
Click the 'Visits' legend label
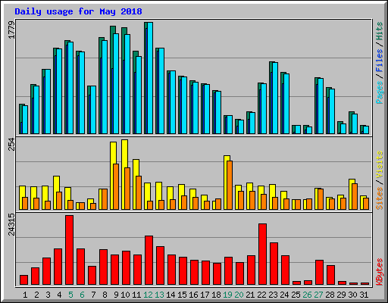pyautogui.click(x=379, y=164)
